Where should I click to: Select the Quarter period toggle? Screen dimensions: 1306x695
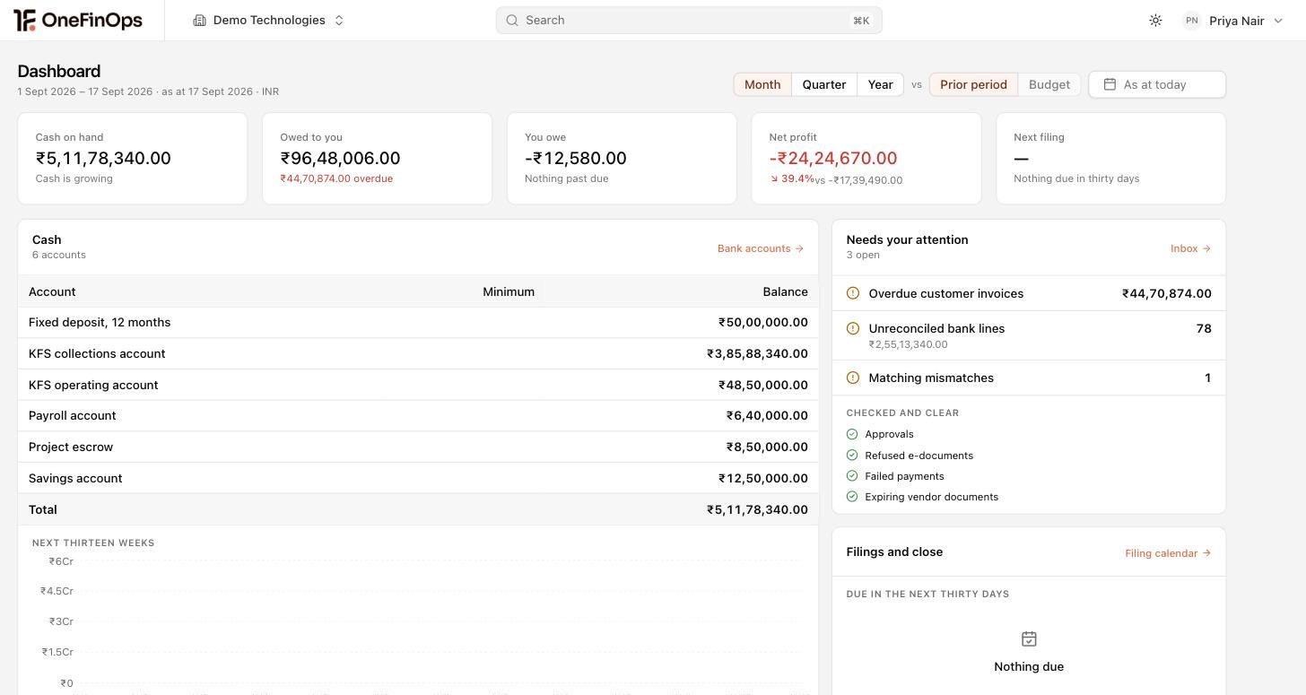(824, 84)
